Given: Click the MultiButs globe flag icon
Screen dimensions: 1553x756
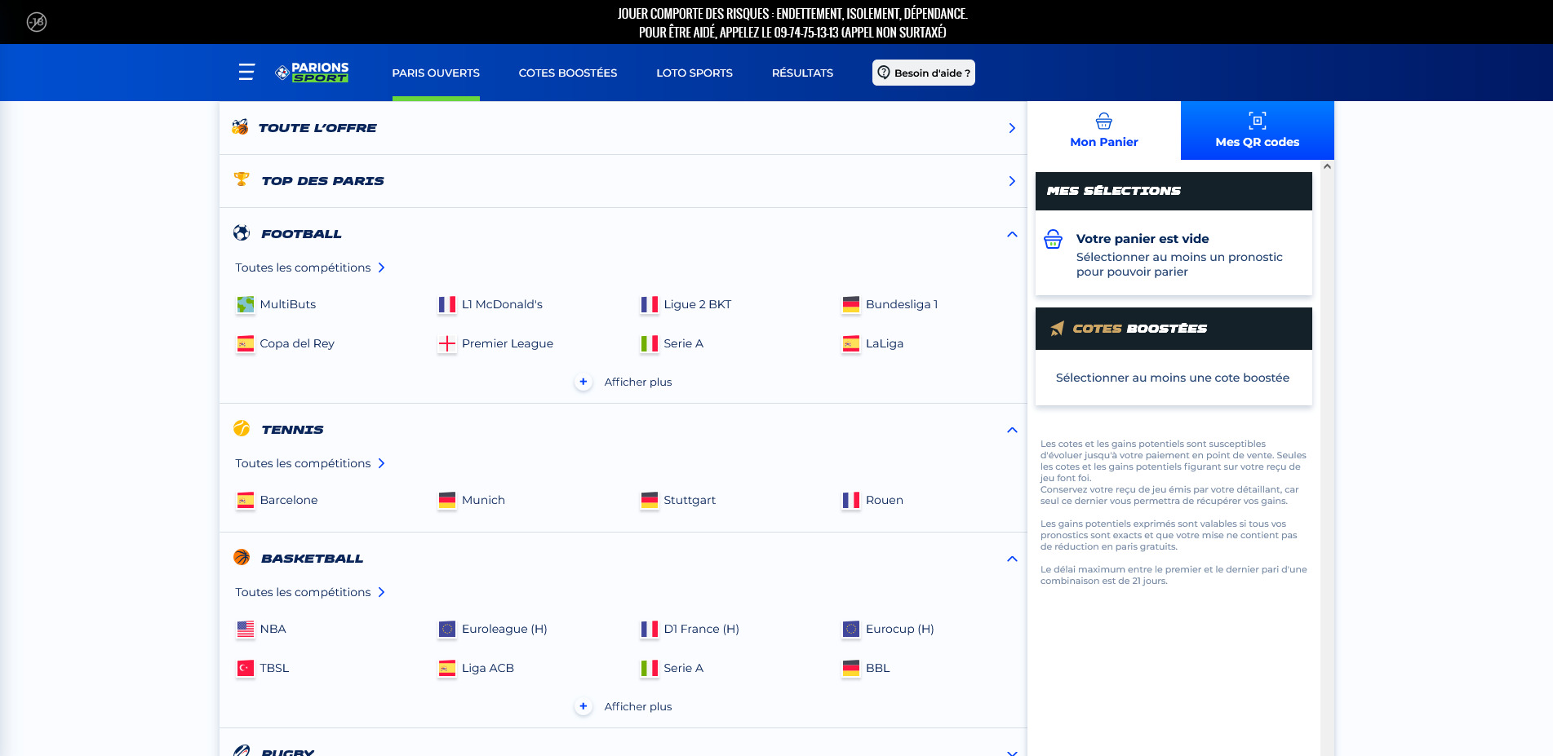Looking at the screenshot, I should pyautogui.click(x=246, y=304).
